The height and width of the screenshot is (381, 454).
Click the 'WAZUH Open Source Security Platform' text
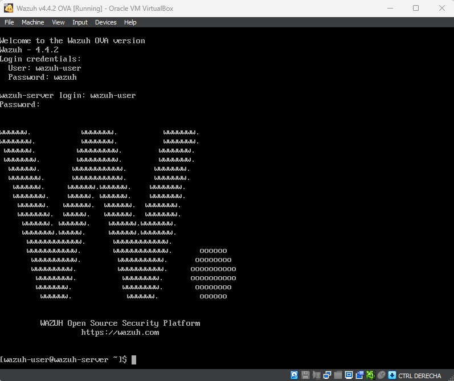point(120,323)
